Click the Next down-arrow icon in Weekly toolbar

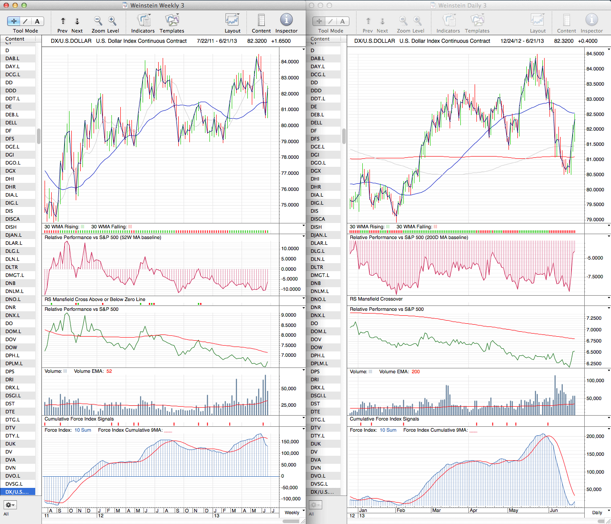point(77,21)
